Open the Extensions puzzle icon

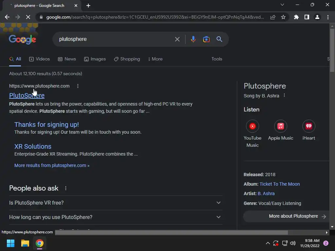(x=296, y=17)
